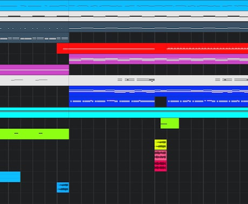Viewport: 248px width, 204px height.
Task: Select the long lime green clip at the left
Action: pyautogui.click(x=35, y=134)
